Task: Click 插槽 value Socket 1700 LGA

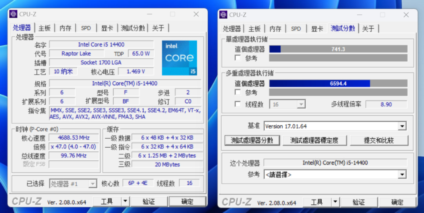Action: click(x=101, y=63)
